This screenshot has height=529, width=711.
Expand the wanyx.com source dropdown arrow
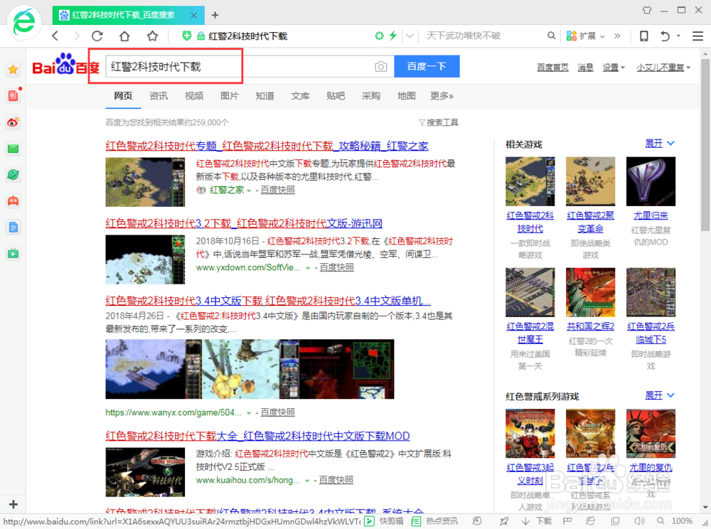click(x=248, y=413)
